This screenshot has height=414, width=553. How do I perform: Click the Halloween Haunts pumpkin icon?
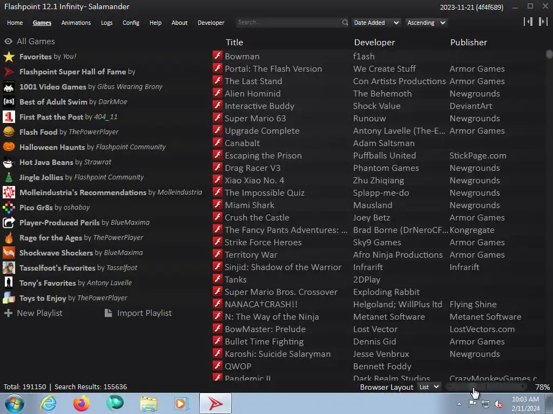tap(9, 147)
